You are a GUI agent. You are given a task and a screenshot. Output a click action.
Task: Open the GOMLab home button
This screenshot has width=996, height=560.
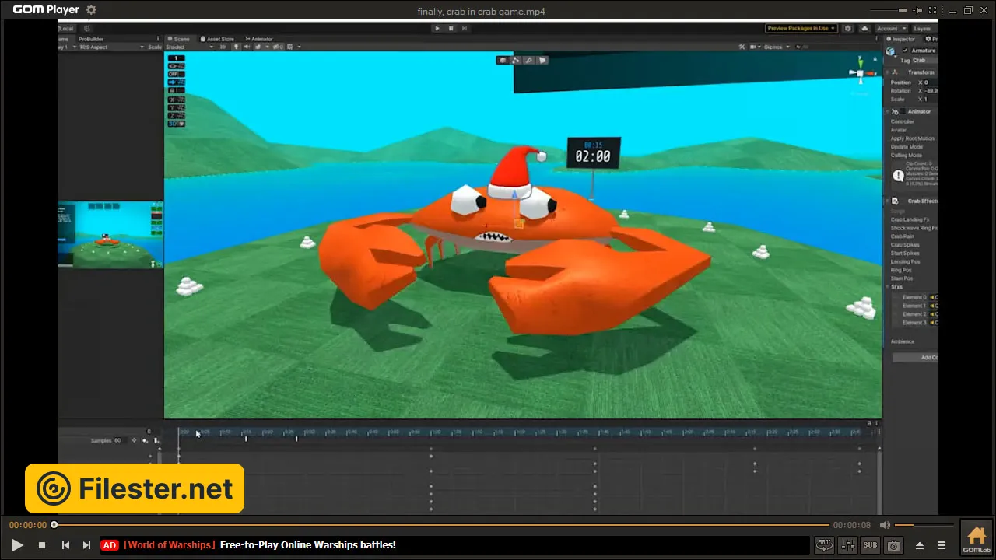point(977,537)
